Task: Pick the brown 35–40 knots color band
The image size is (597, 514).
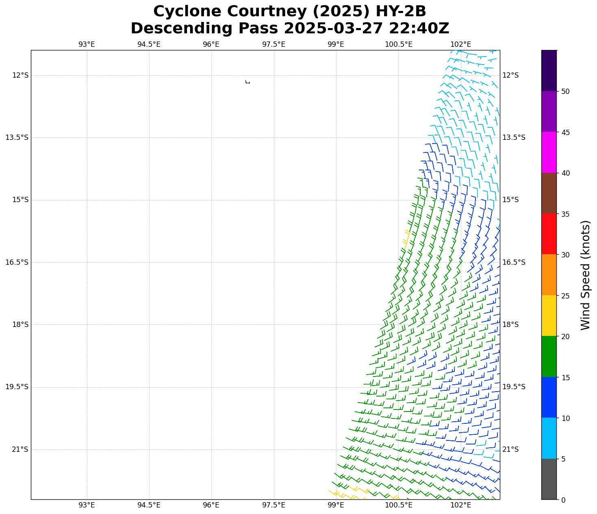Action: pos(549,193)
